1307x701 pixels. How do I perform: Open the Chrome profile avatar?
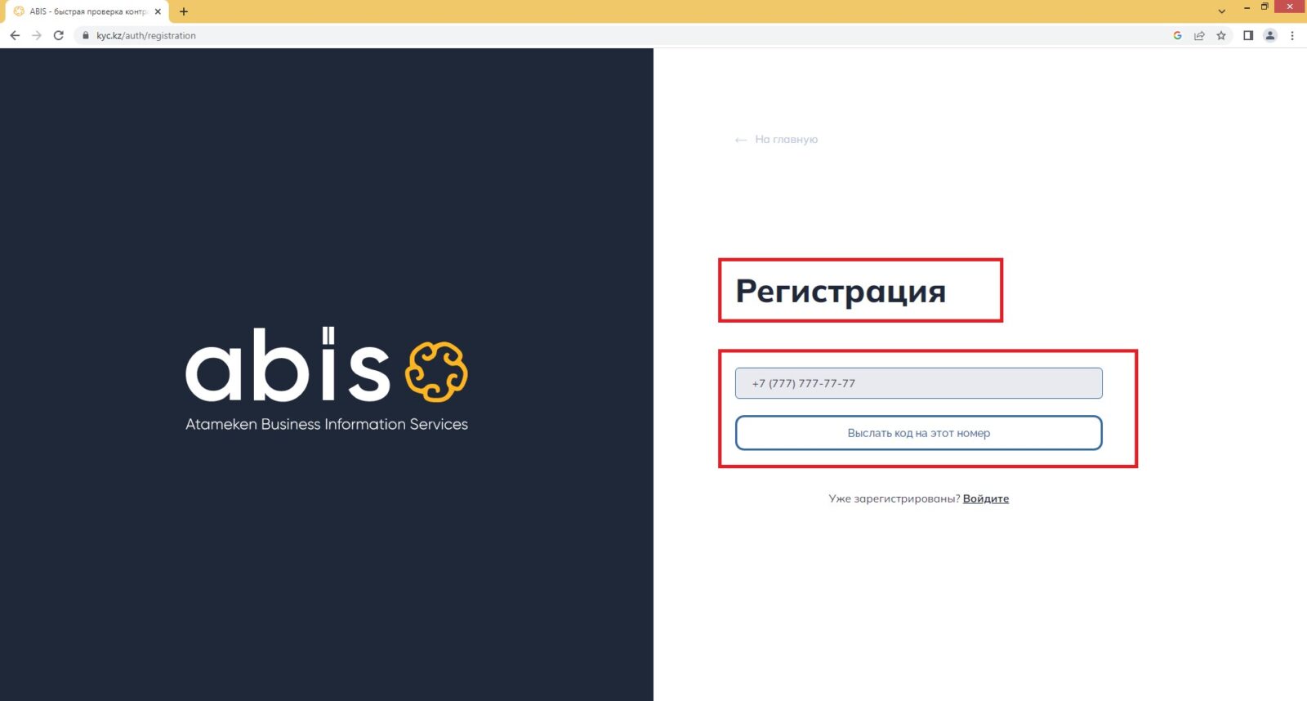tap(1270, 35)
